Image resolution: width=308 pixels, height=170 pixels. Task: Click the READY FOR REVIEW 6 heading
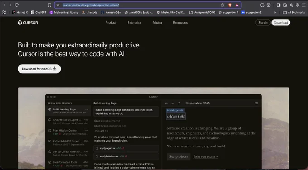click(x=60, y=104)
